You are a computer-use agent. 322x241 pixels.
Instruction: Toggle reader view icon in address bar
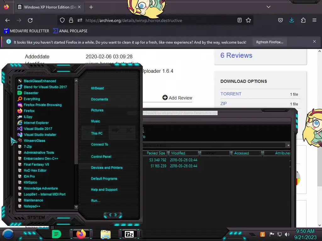tap(239, 20)
